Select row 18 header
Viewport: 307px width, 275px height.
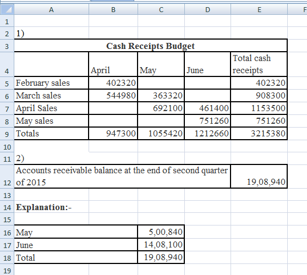pyautogui.click(x=7, y=257)
